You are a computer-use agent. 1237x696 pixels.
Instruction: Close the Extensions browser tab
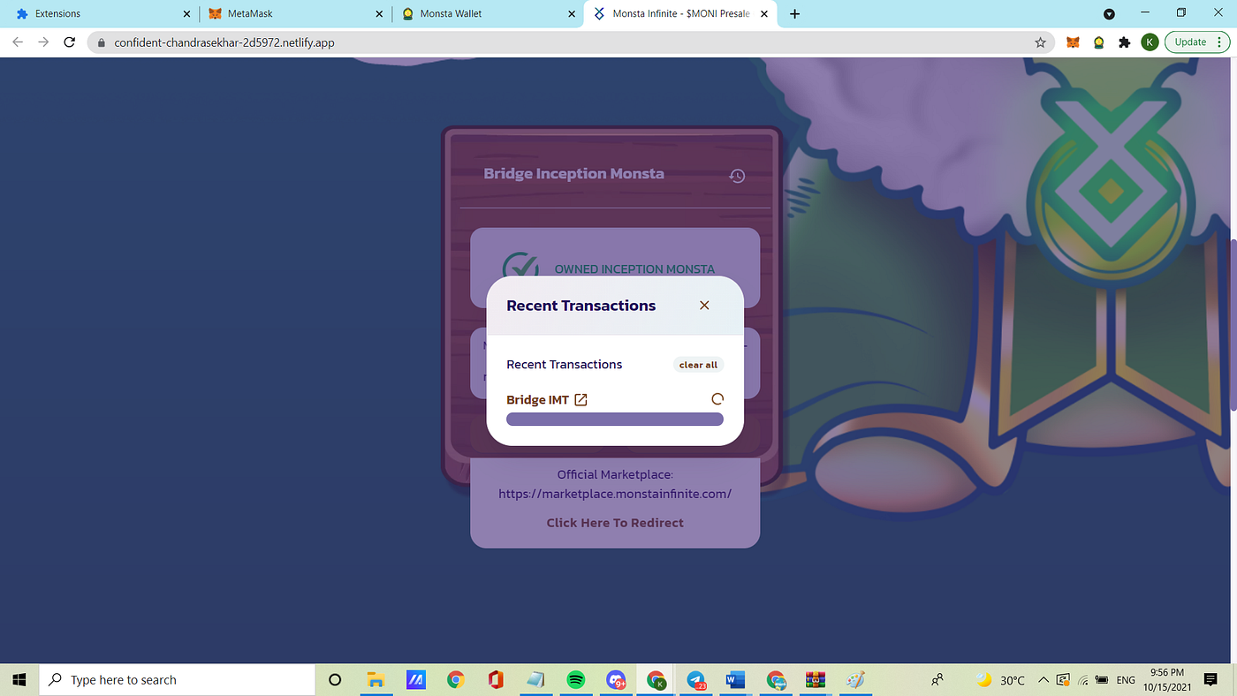(x=186, y=14)
